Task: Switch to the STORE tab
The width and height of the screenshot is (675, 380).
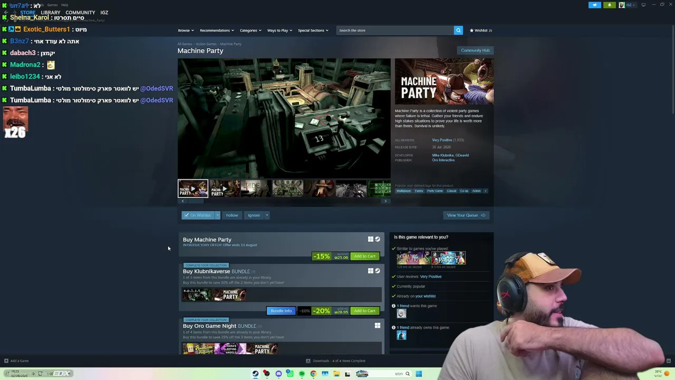Action: [28, 13]
